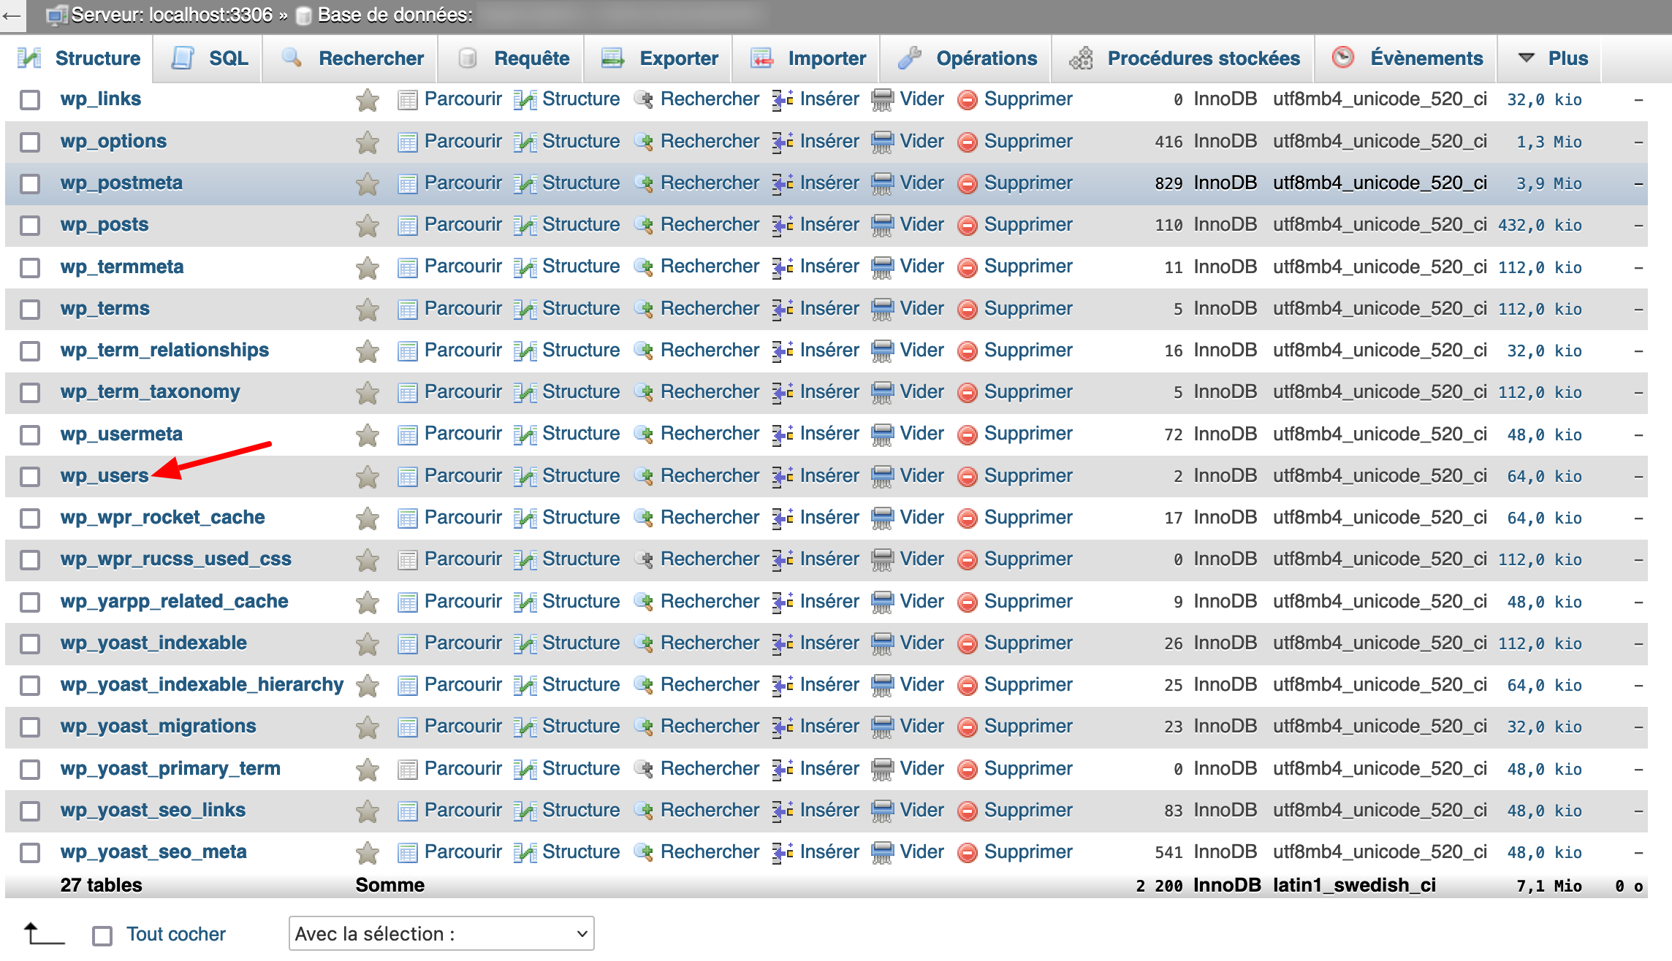The height and width of the screenshot is (961, 1672).
Task: Click the structure icon in wp_postmeta row
Action: tap(525, 184)
